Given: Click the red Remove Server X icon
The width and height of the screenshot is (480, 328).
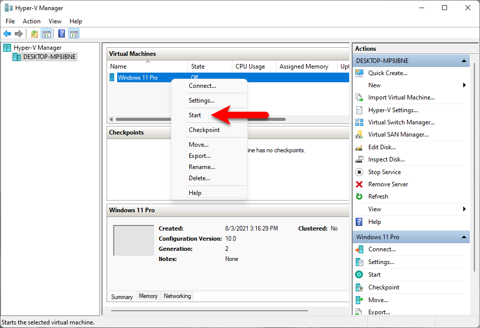Looking at the screenshot, I should (x=359, y=184).
